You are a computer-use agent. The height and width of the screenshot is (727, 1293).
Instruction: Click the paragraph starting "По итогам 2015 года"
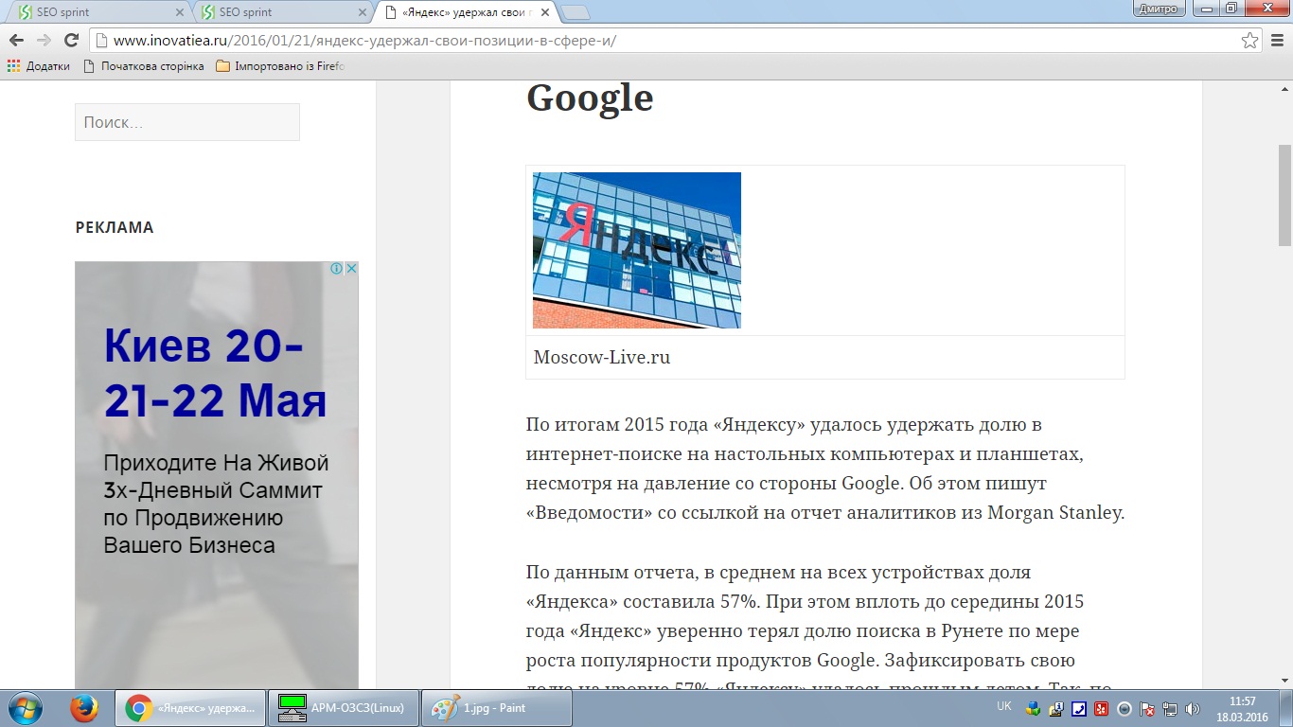[x=825, y=469]
